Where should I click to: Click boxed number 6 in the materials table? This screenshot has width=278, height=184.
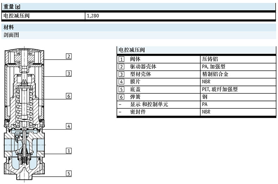tap(121, 97)
